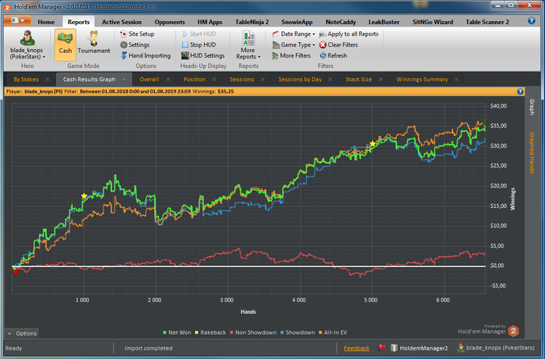Open TableNinja 2 tab
The height and width of the screenshot is (359, 545).
(252, 22)
